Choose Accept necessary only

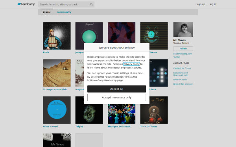point(117,98)
